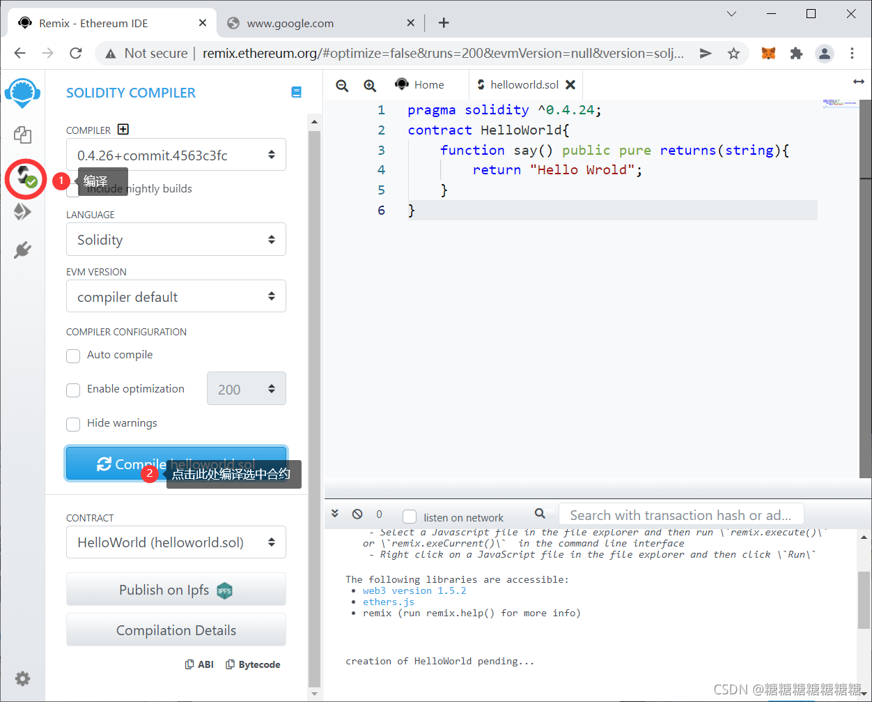This screenshot has width=872, height=702.
Task: Click the terminal search magnifier icon
Action: (x=540, y=514)
